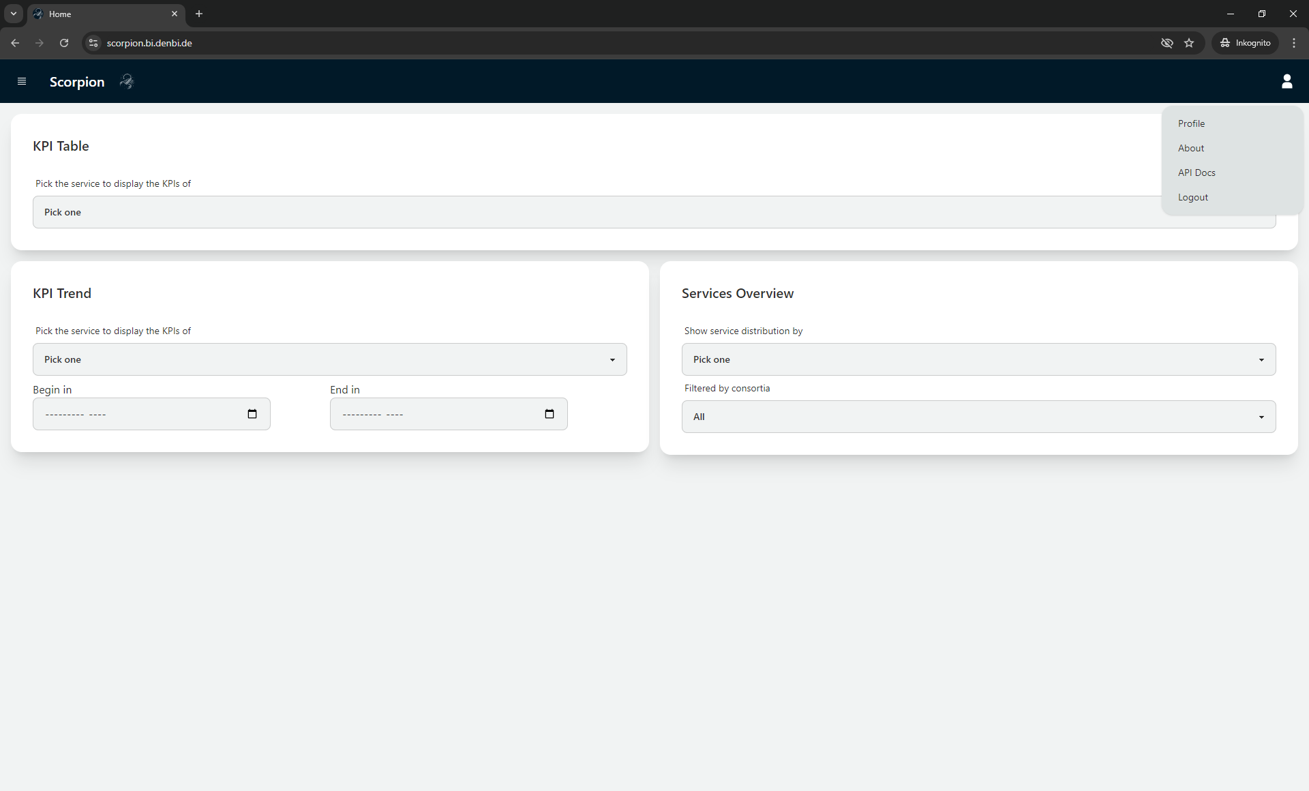Viewport: 1309px width, 791px height.
Task: Open the KPI Table service dropdown
Action: [654, 212]
